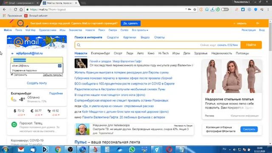272x153 pixels.
Task: Click the key icon in the password suggestion
Action: (59, 66)
